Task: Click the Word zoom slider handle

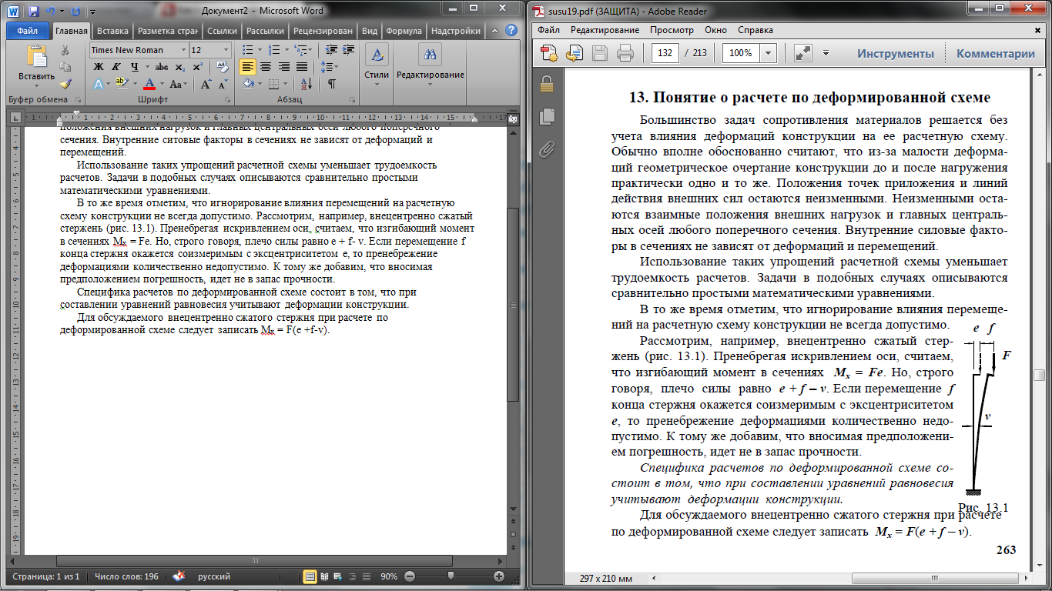Action: [451, 576]
